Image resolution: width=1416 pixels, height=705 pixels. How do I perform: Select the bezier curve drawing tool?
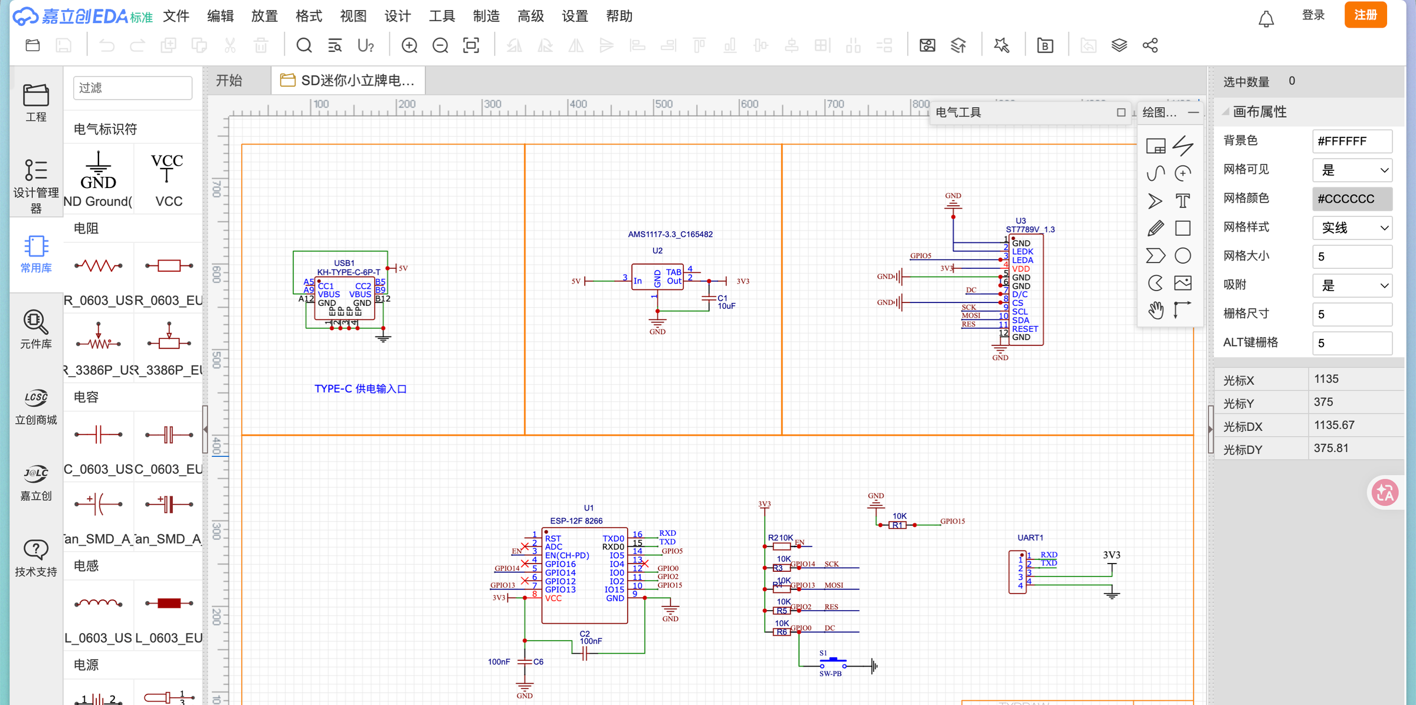pyautogui.click(x=1155, y=173)
